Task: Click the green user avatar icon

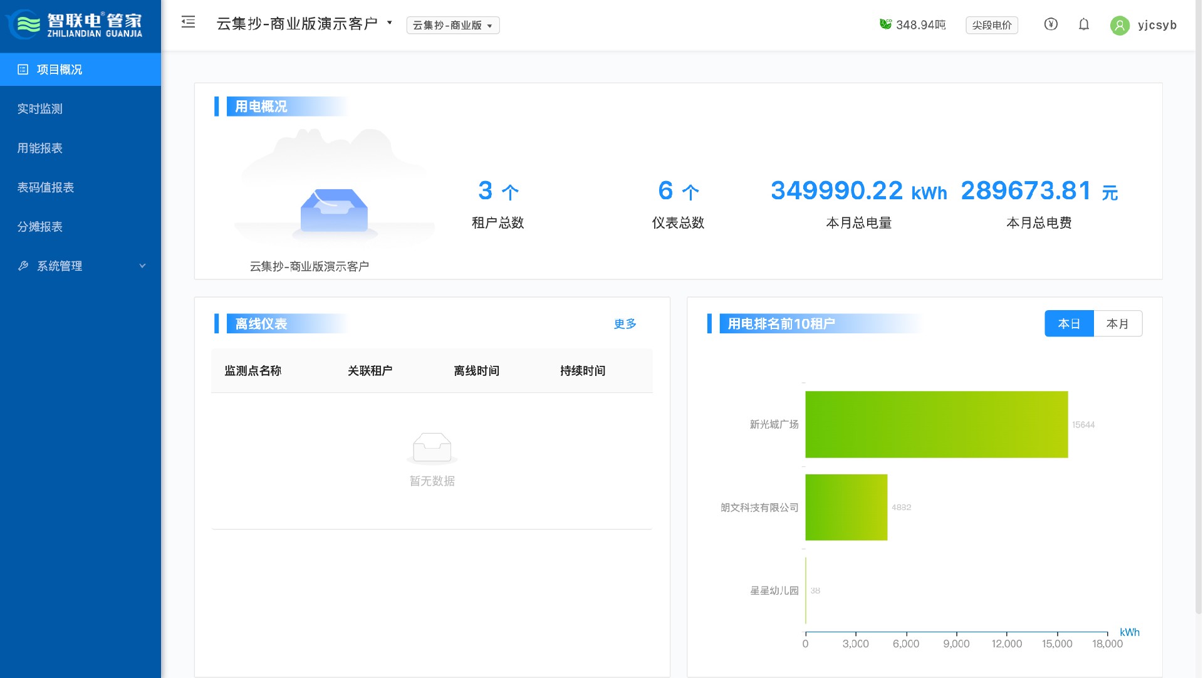Action: (1120, 25)
